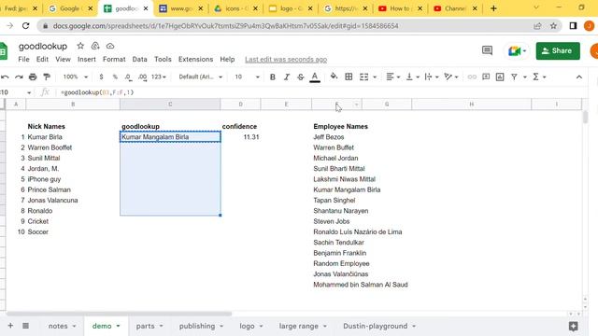Click the Google Meet icon
This screenshot has height=336, width=598.
[517, 51]
